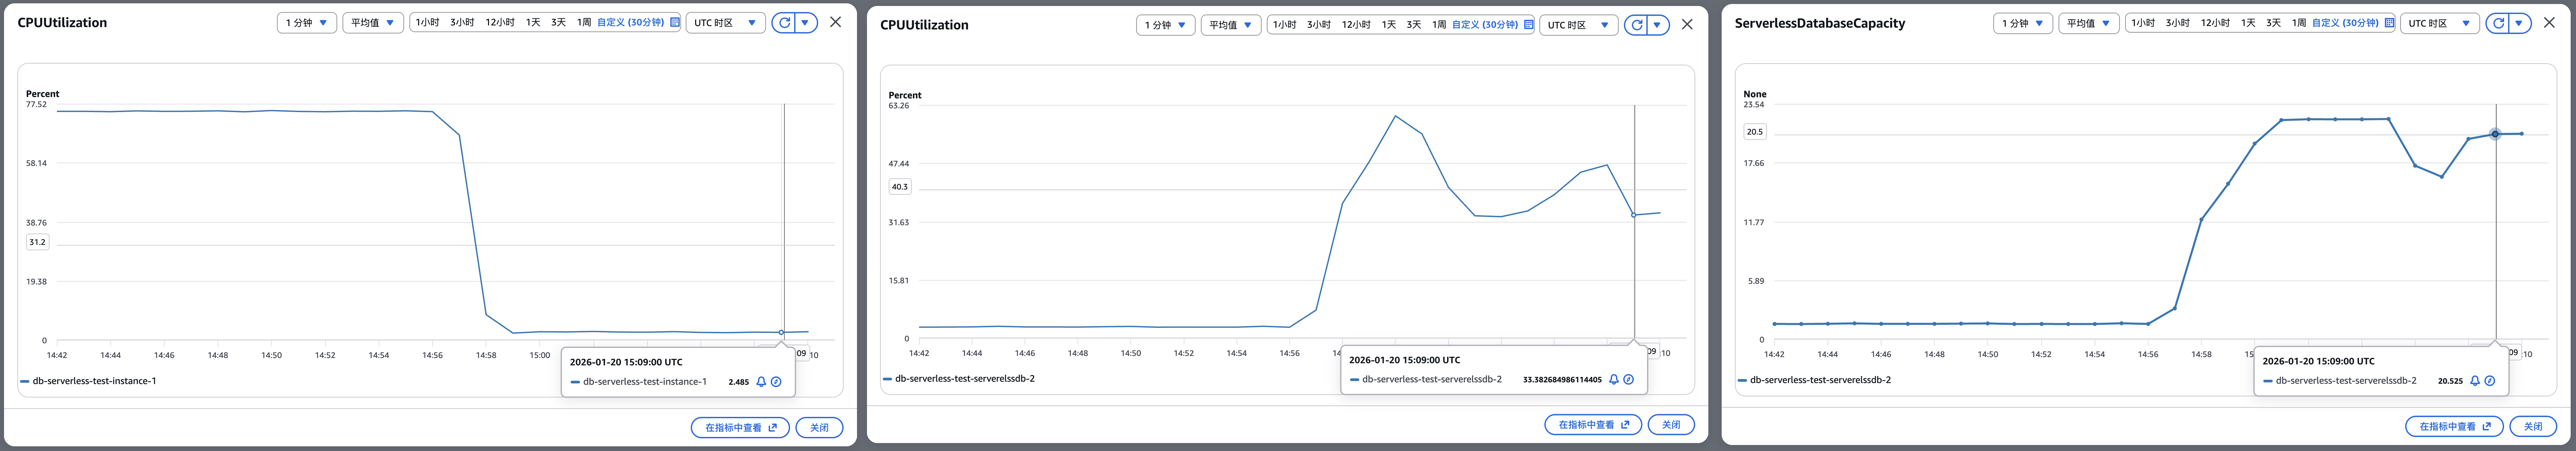Click 15:09 data point on ServerlessDatabaseCapacity chart
Viewport: 2576px width, 451px height.
2495,134
